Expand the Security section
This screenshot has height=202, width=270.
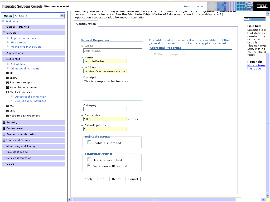pos(4,123)
